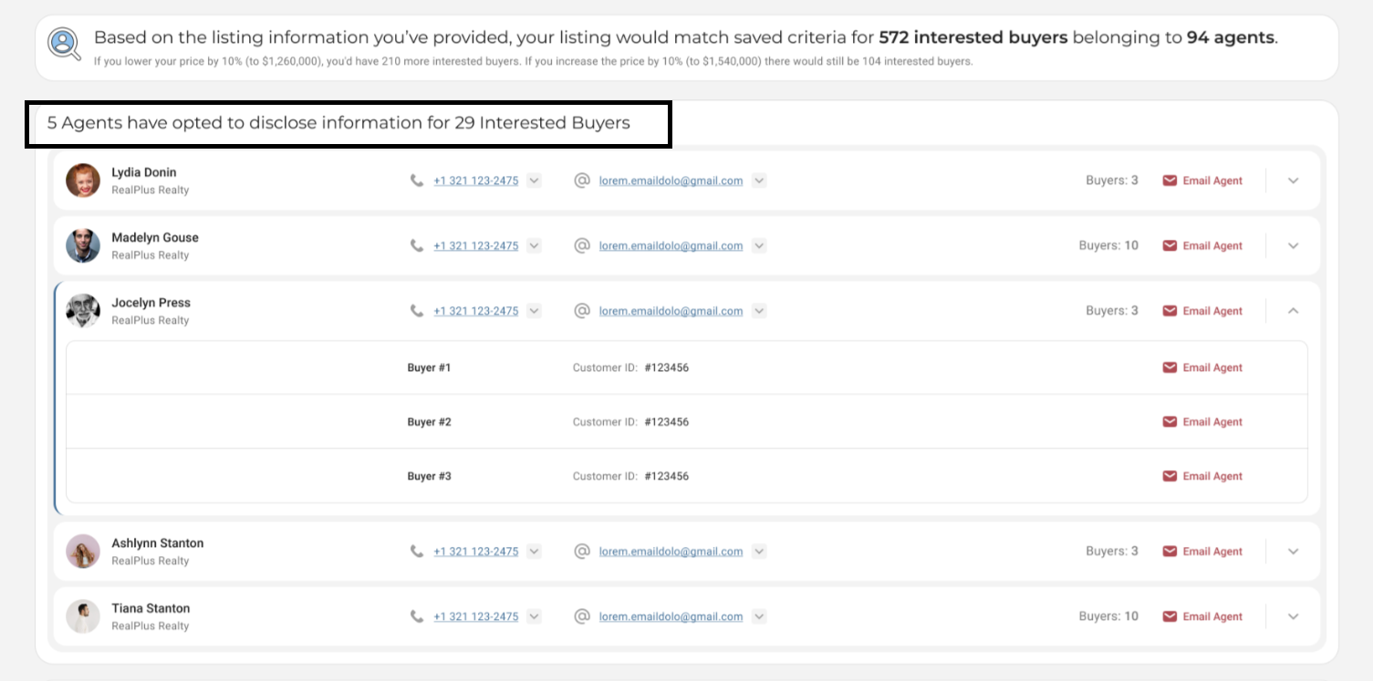This screenshot has width=1373, height=681.
Task: Open Lydia Donin's email address link
Action: [671, 181]
